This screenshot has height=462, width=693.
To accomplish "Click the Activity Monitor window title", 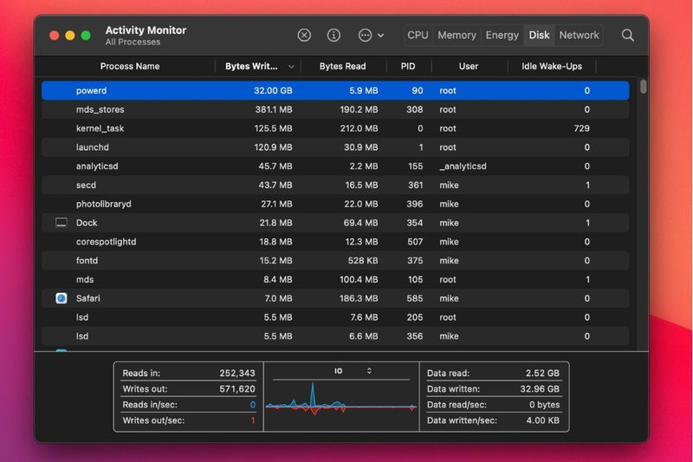I will (146, 30).
